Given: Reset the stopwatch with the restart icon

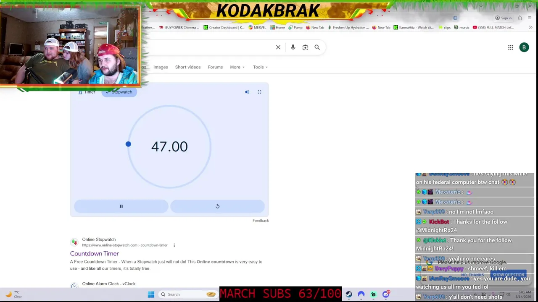Looking at the screenshot, I should [217, 206].
